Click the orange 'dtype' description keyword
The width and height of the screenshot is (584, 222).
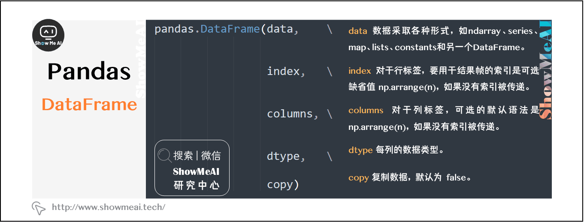[360, 151]
